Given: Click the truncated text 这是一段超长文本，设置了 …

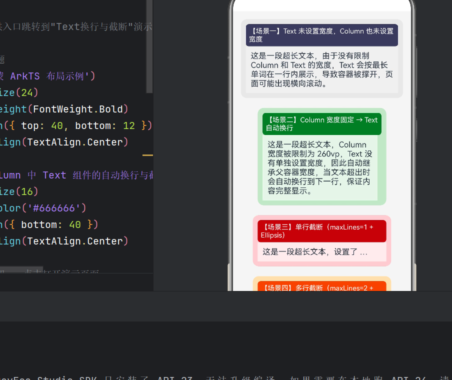Looking at the screenshot, I should coord(315,252).
